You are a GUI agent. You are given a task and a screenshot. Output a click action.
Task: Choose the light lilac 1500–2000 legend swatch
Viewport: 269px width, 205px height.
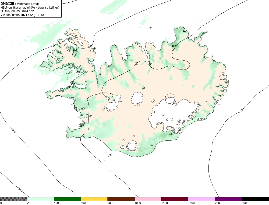201,199
